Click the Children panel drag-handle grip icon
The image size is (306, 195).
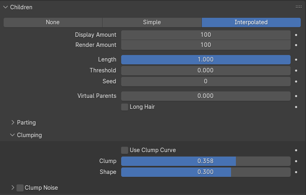pyautogui.click(x=298, y=7)
